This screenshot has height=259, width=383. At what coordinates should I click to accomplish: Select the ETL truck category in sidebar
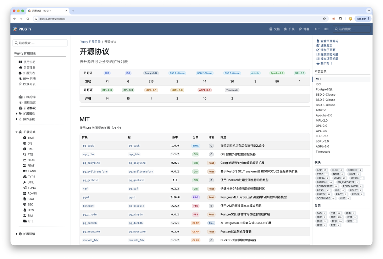pos(28,221)
